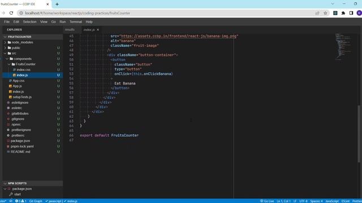The height and width of the screenshot is (203, 362).
Task: Expand the node_modules folder
Action: tap(32, 42)
